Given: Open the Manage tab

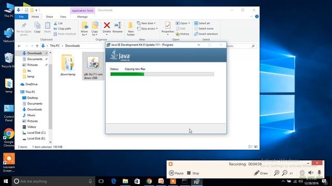Looking at the screenshot, I should pyautogui.click(x=82, y=17).
